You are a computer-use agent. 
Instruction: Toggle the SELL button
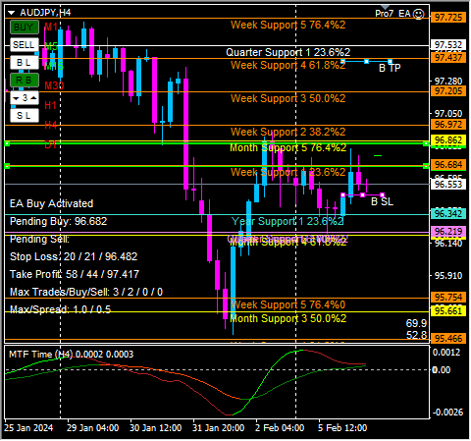tap(24, 45)
